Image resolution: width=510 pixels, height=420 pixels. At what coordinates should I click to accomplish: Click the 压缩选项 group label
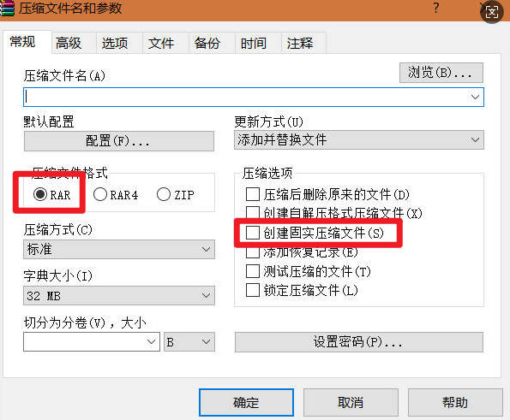tap(267, 173)
